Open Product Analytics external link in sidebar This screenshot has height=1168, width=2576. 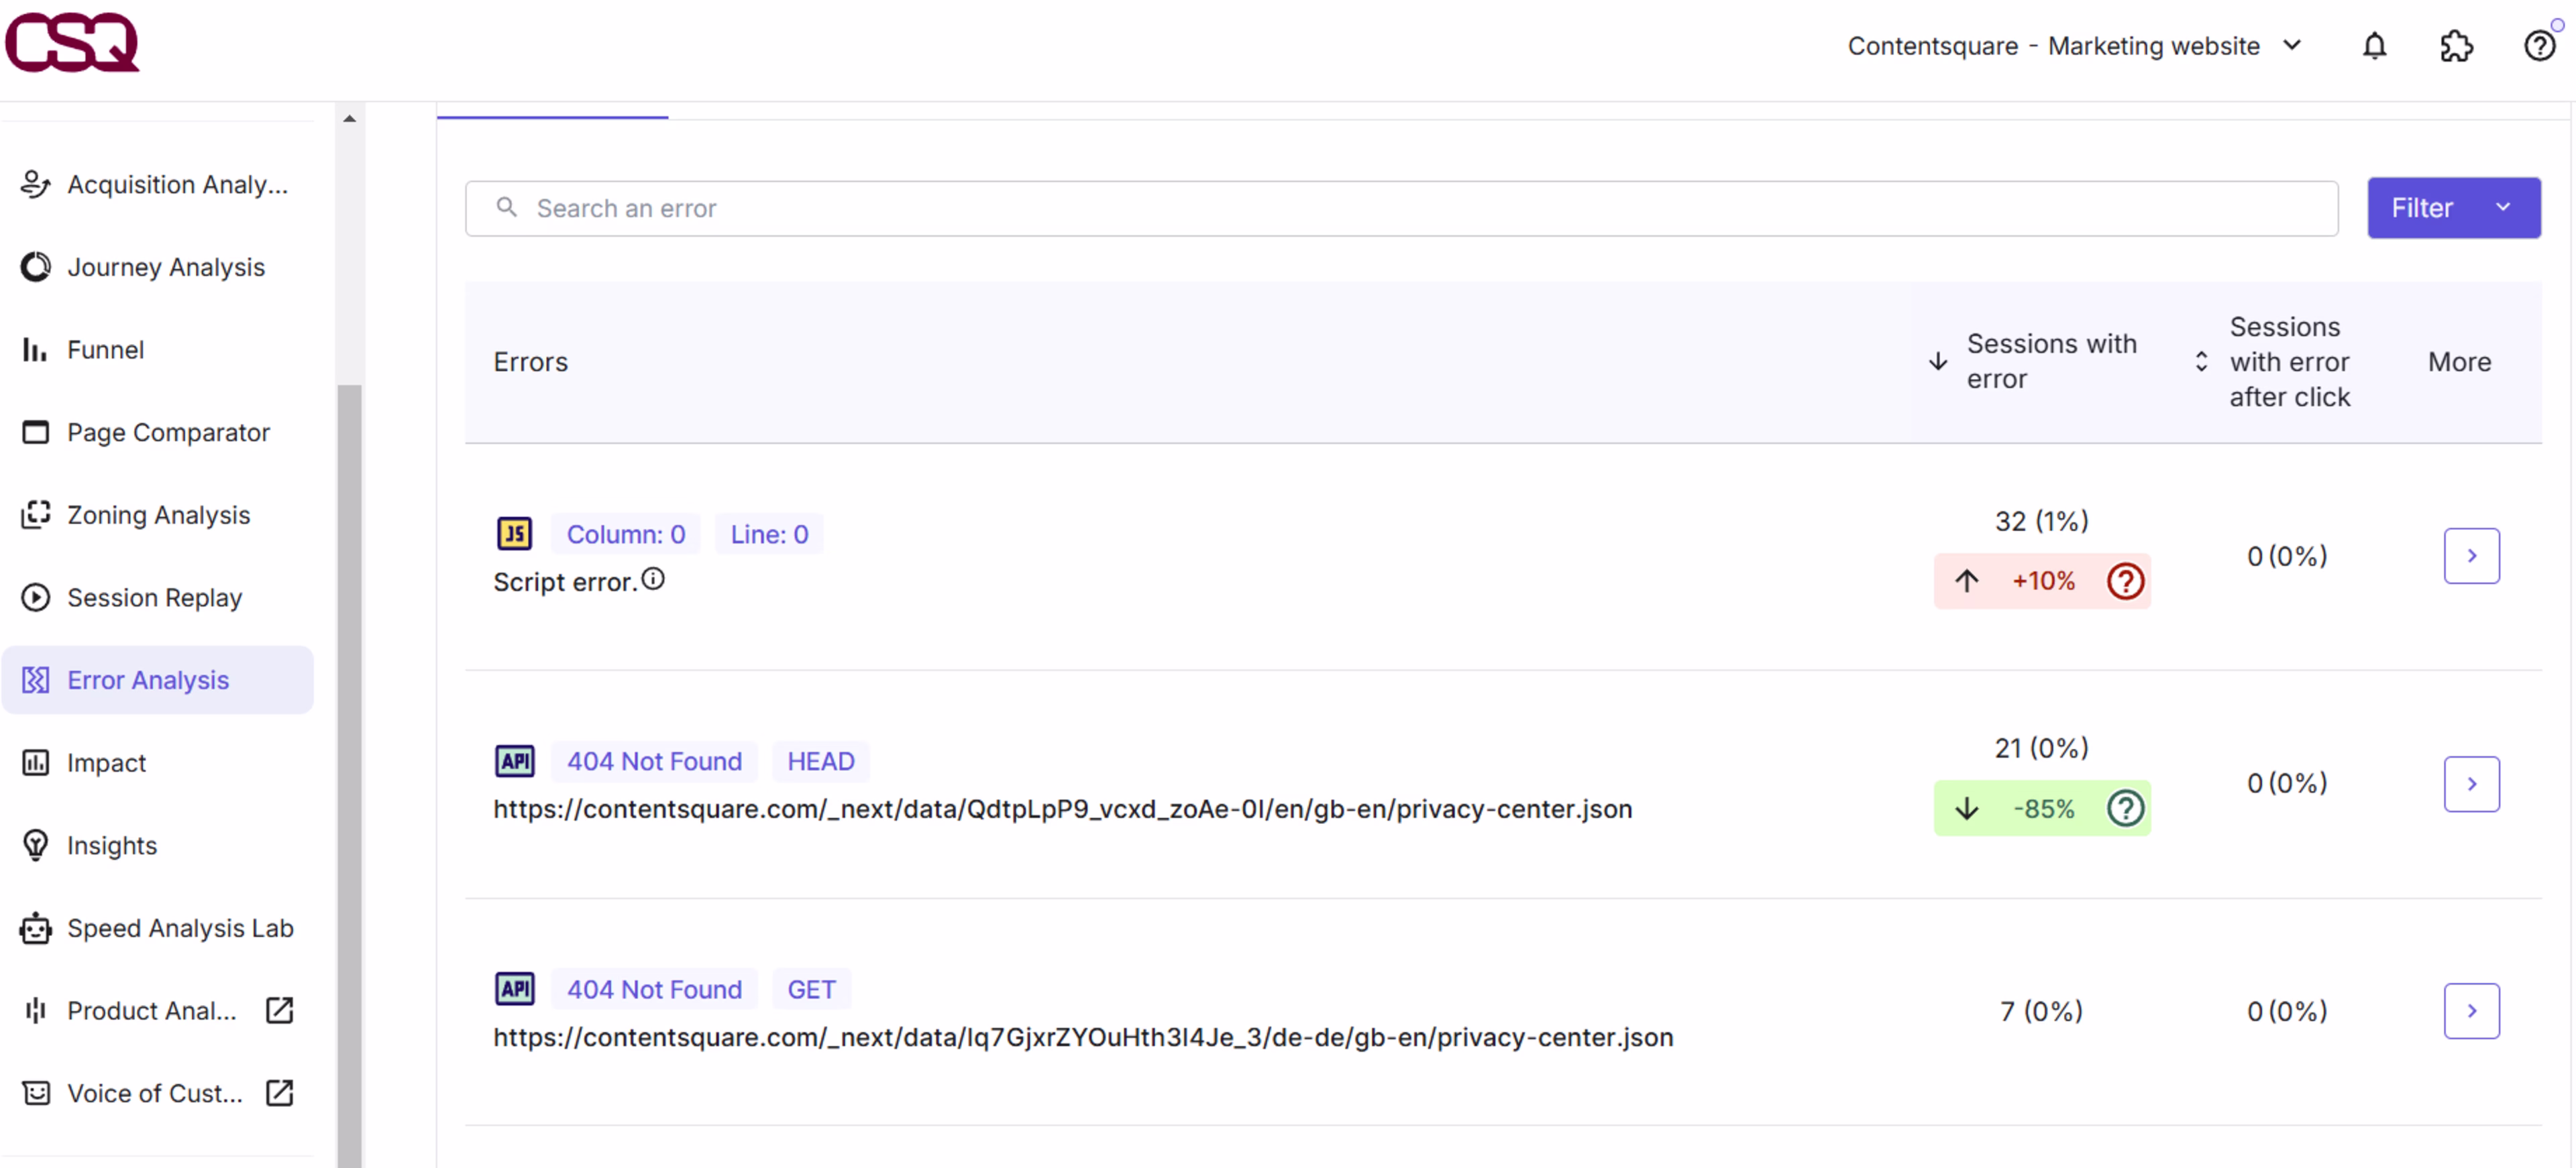pyautogui.click(x=280, y=1010)
